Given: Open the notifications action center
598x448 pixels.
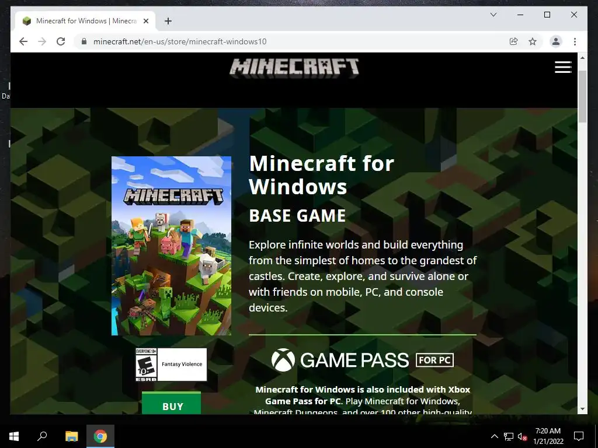Looking at the screenshot, I should click(x=579, y=436).
